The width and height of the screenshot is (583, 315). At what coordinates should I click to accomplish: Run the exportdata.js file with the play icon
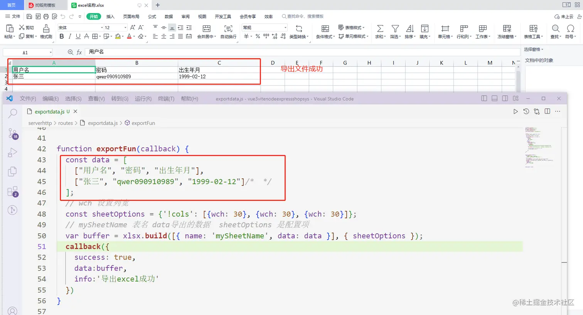click(x=516, y=111)
